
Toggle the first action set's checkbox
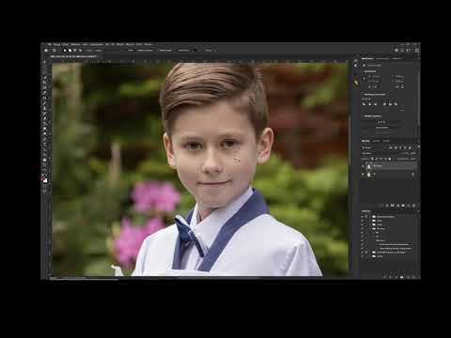pos(362,217)
